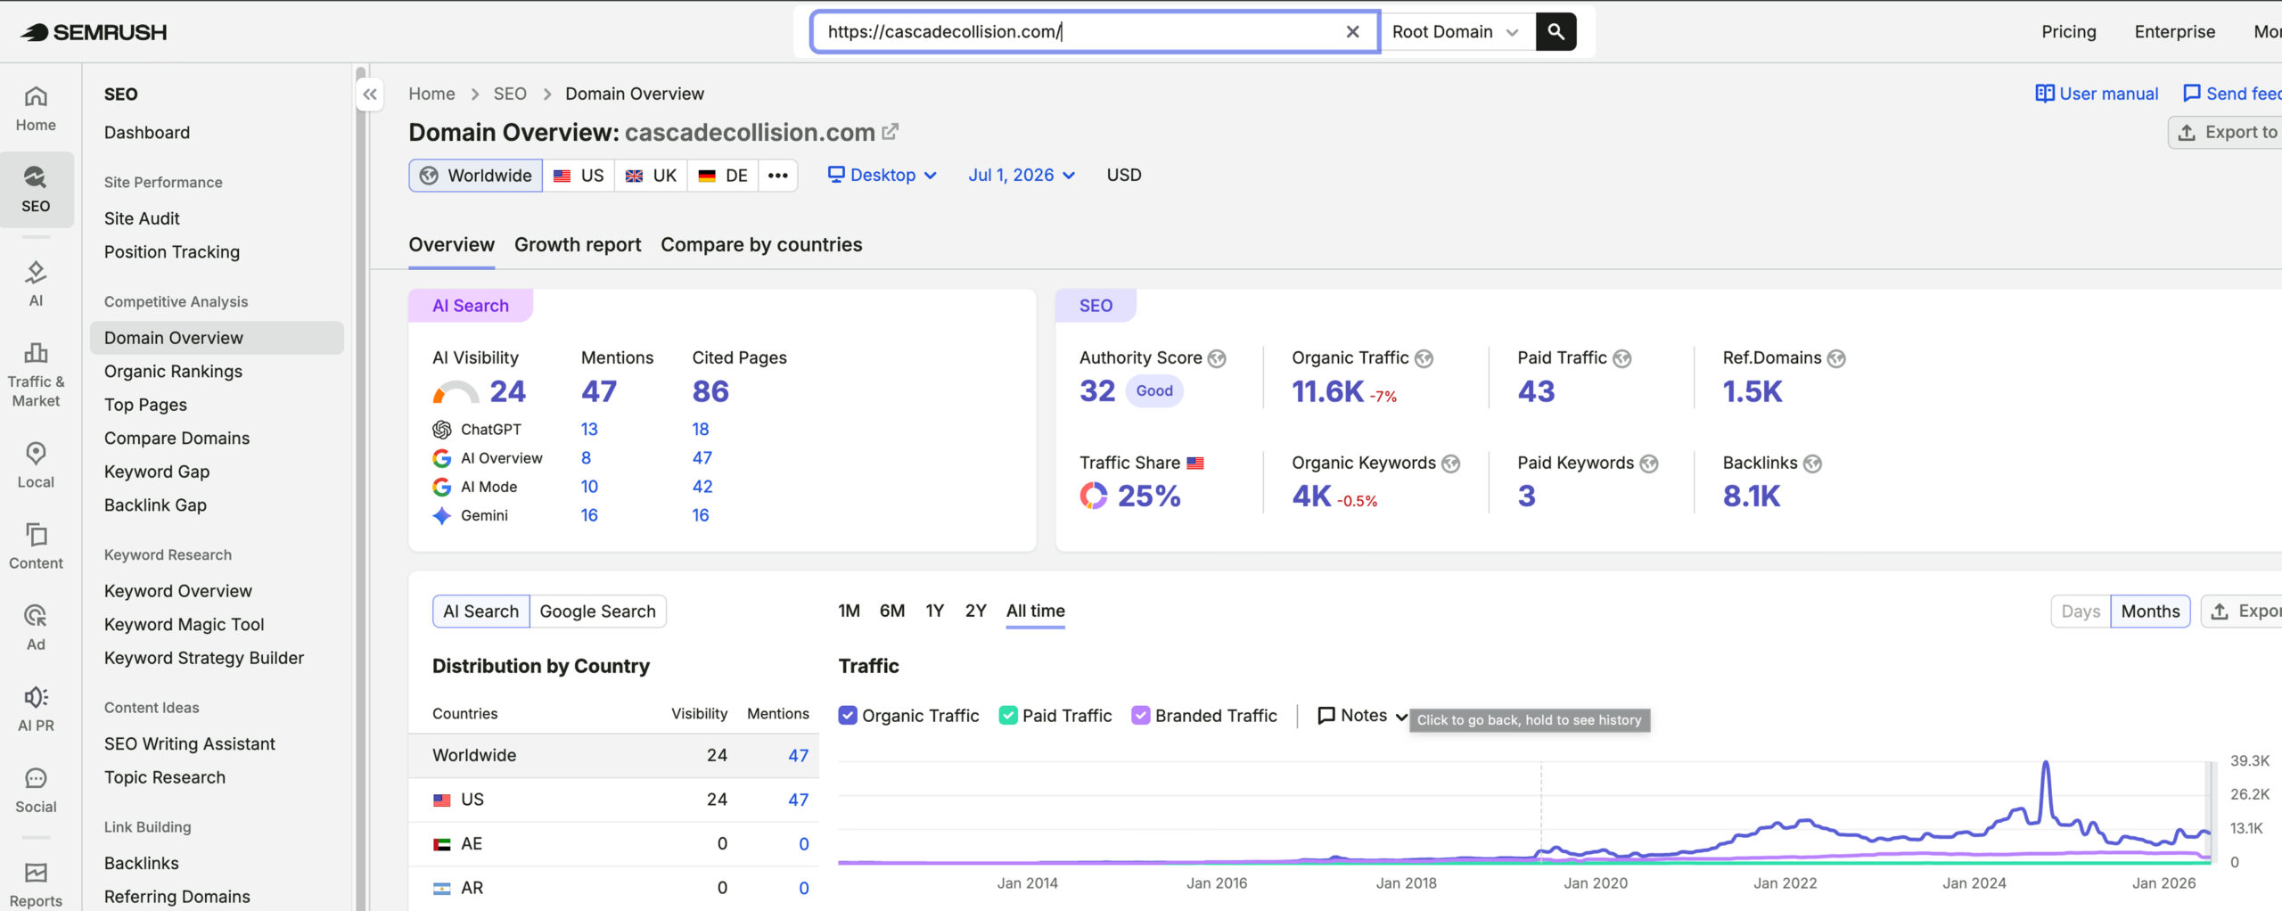The width and height of the screenshot is (2282, 911).
Task: Click the Semrush logo
Action: pos(94,32)
